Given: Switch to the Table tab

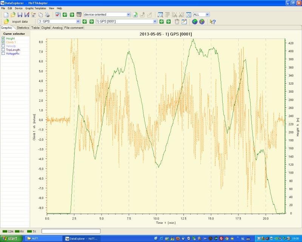Looking at the screenshot, I should [x=35, y=28].
